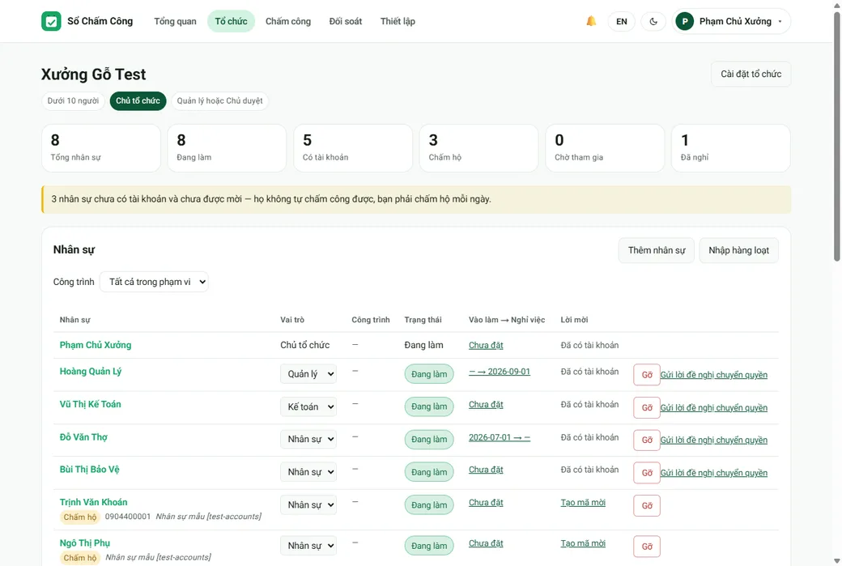Click Chấm hộ tag under Trịnh Văn Khoán
Image resolution: width=842 pixels, height=566 pixels.
pos(79,517)
